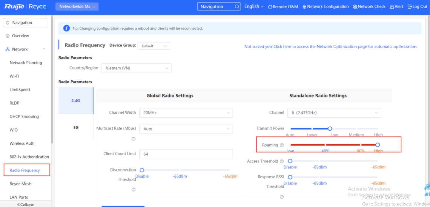This screenshot has width=430, height=207.
Task: Click the Client Count Limit field
Action: pyautogui.click(x=186, y=154)
